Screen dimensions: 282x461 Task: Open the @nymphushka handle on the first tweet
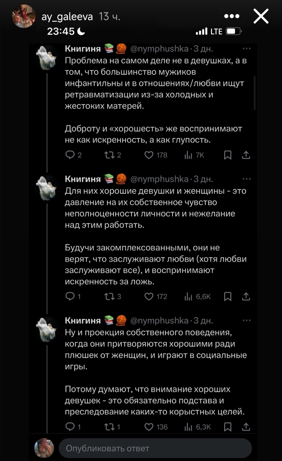point(159,49)
